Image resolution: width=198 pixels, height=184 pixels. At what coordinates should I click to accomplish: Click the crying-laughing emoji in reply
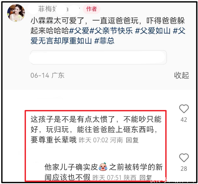[x=103, y=167]
